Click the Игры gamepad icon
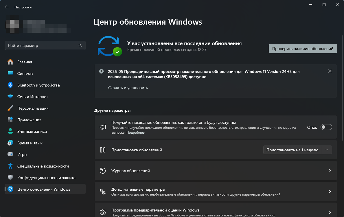The height and width of the screenshot is (217, 344). [10, 154]
